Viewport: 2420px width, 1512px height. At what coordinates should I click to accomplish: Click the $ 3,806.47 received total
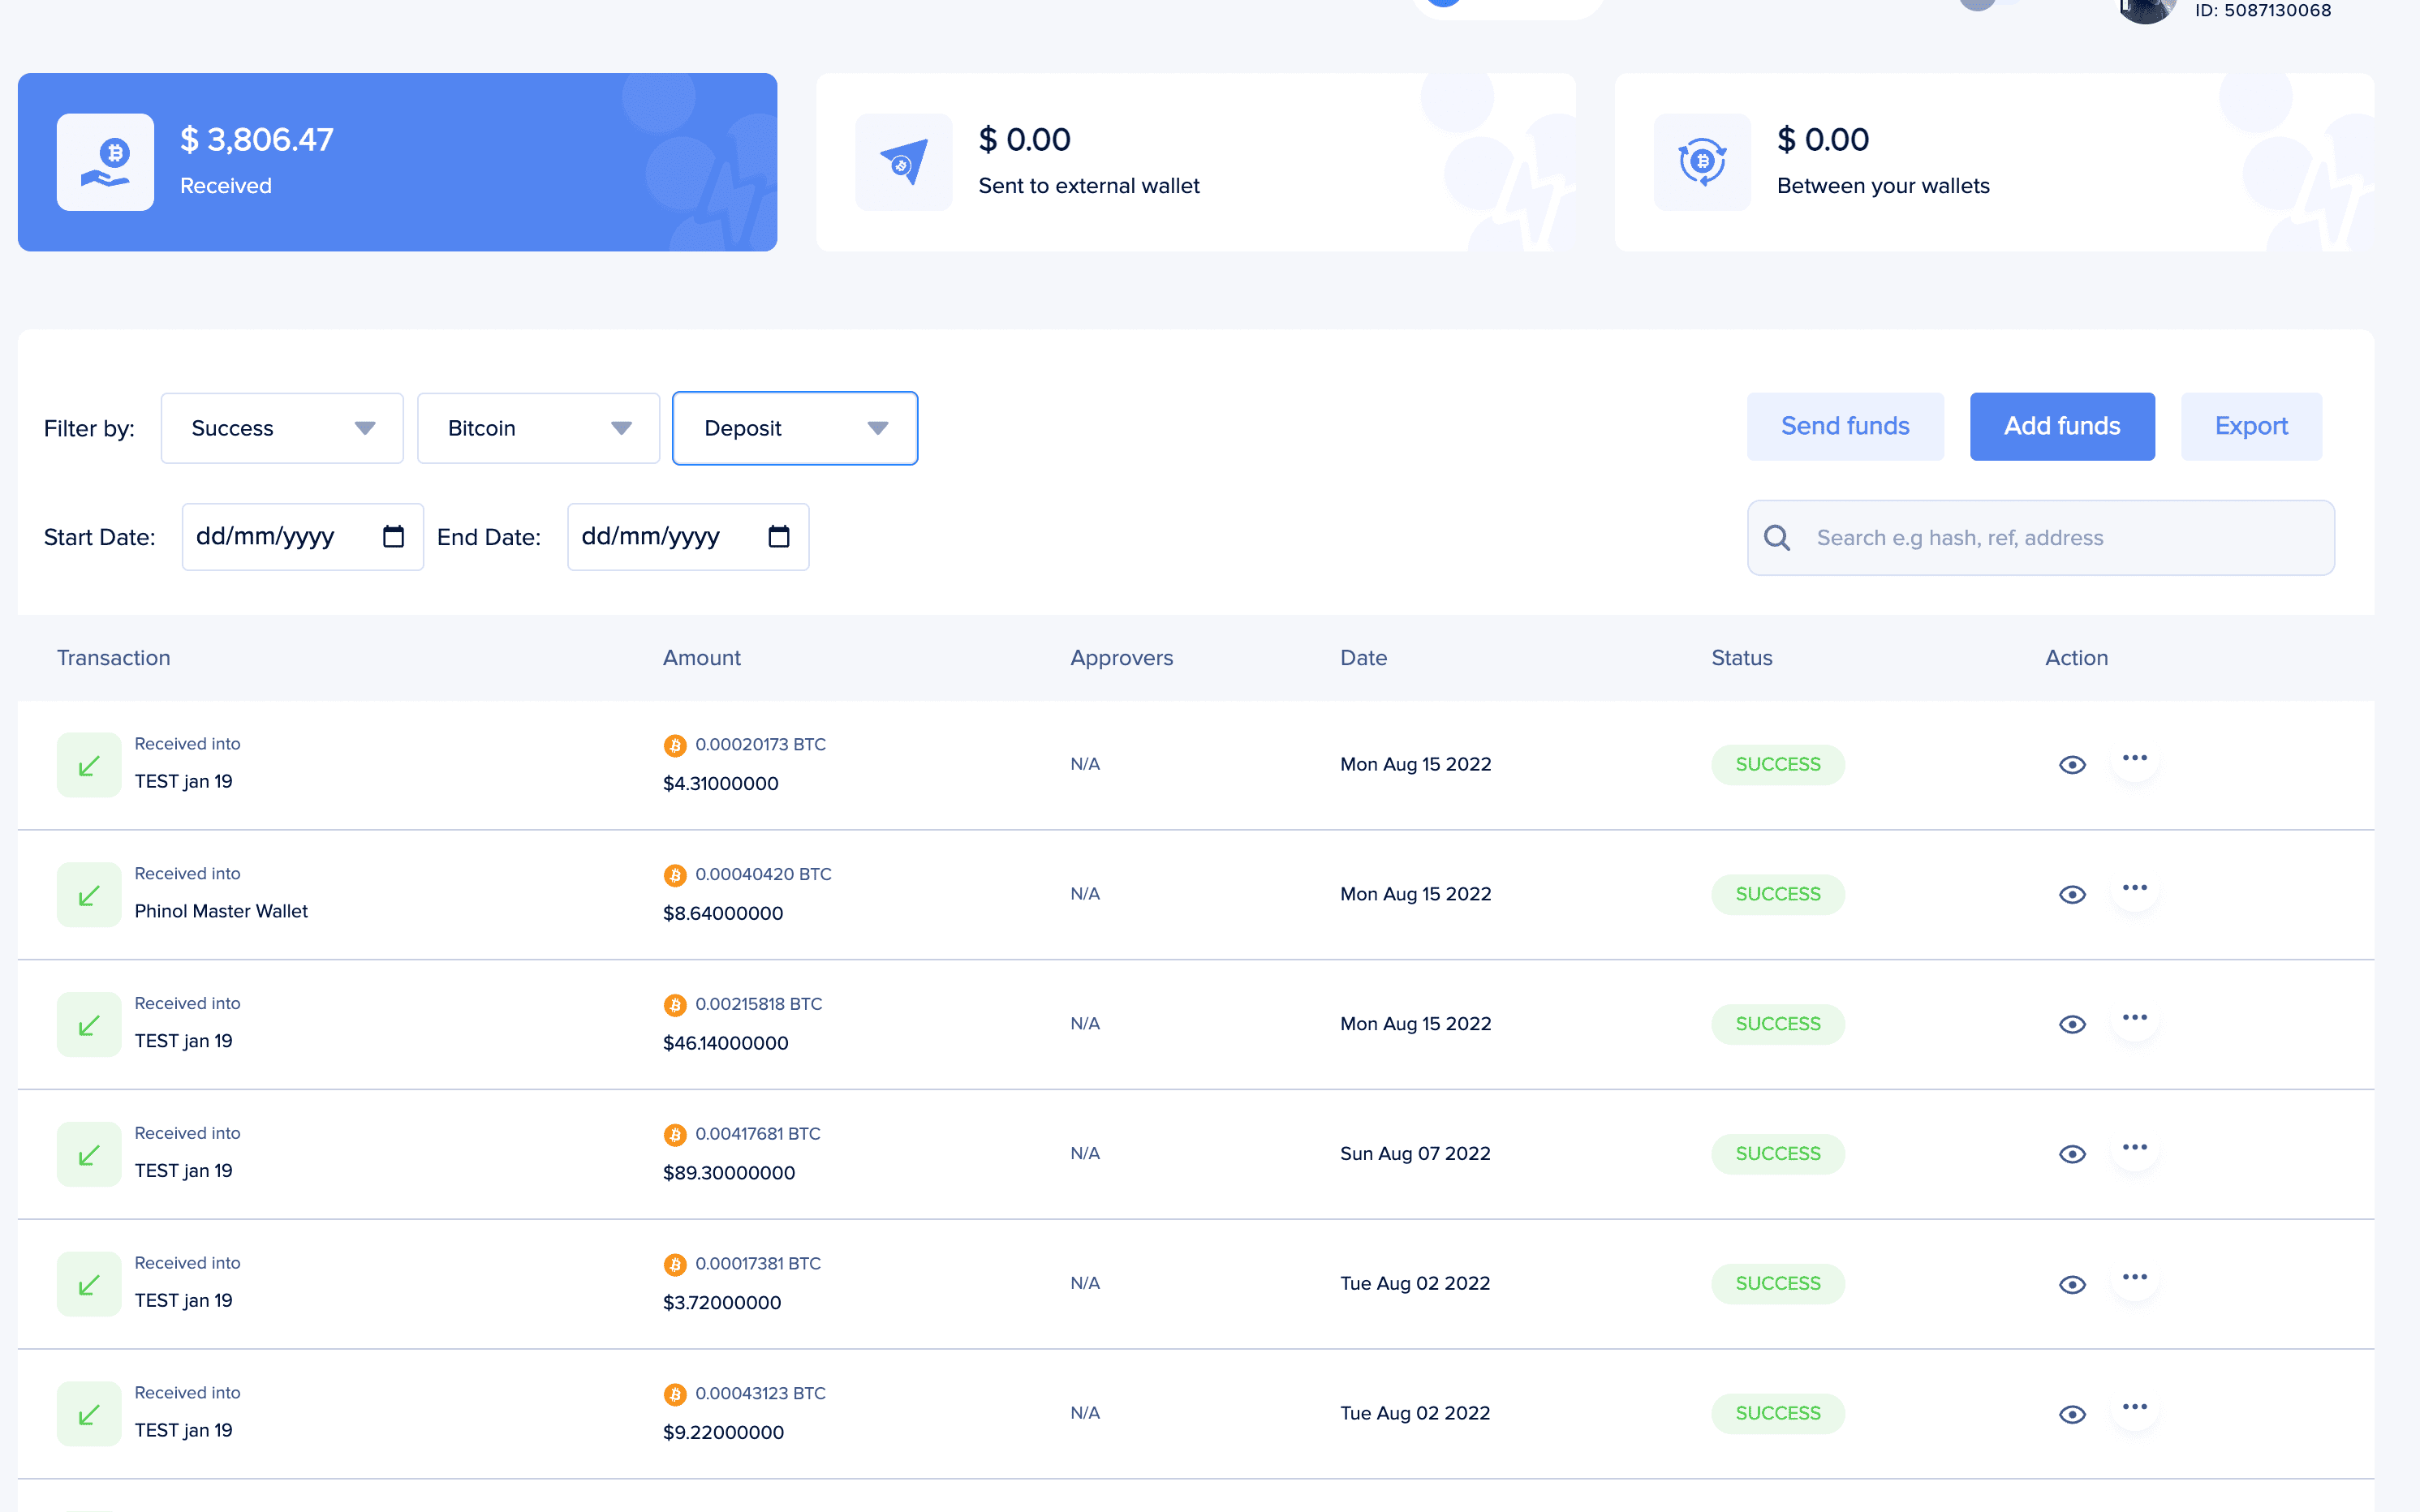(257, 140)
